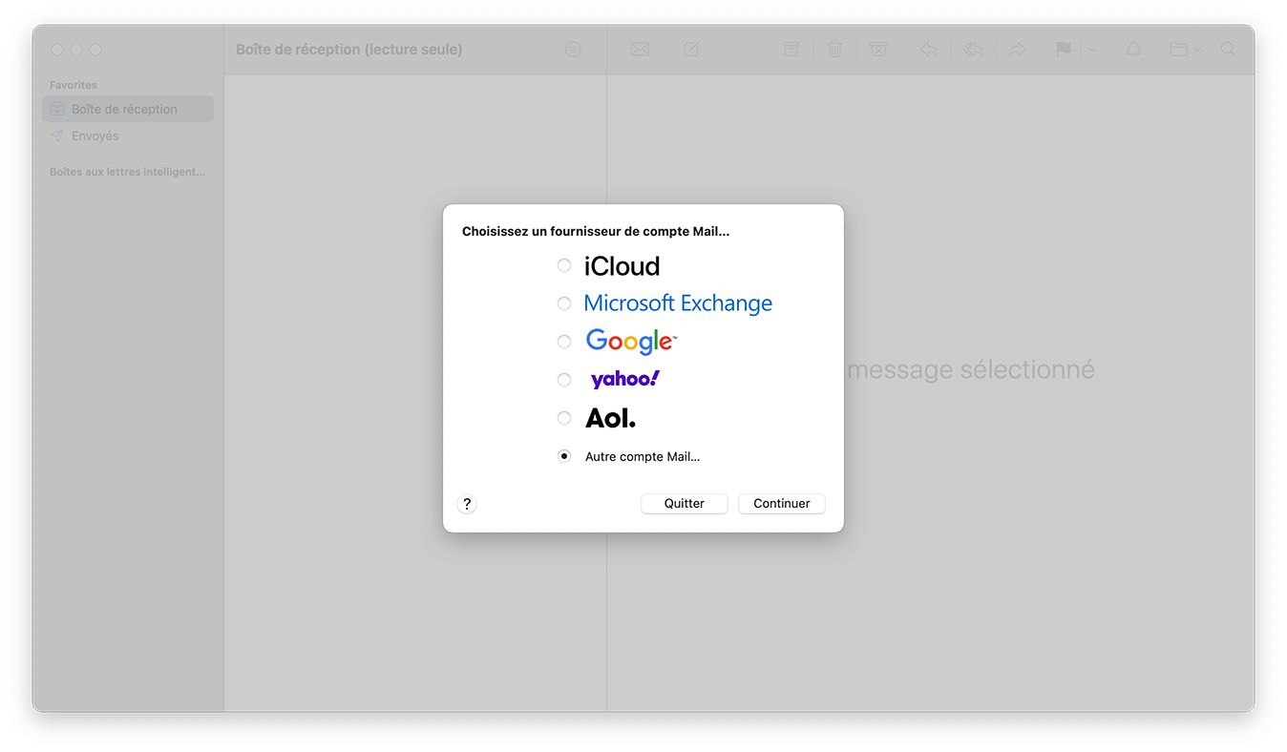Click the Continuer button
Screen dimensions: 1287x752
(782, 504)
